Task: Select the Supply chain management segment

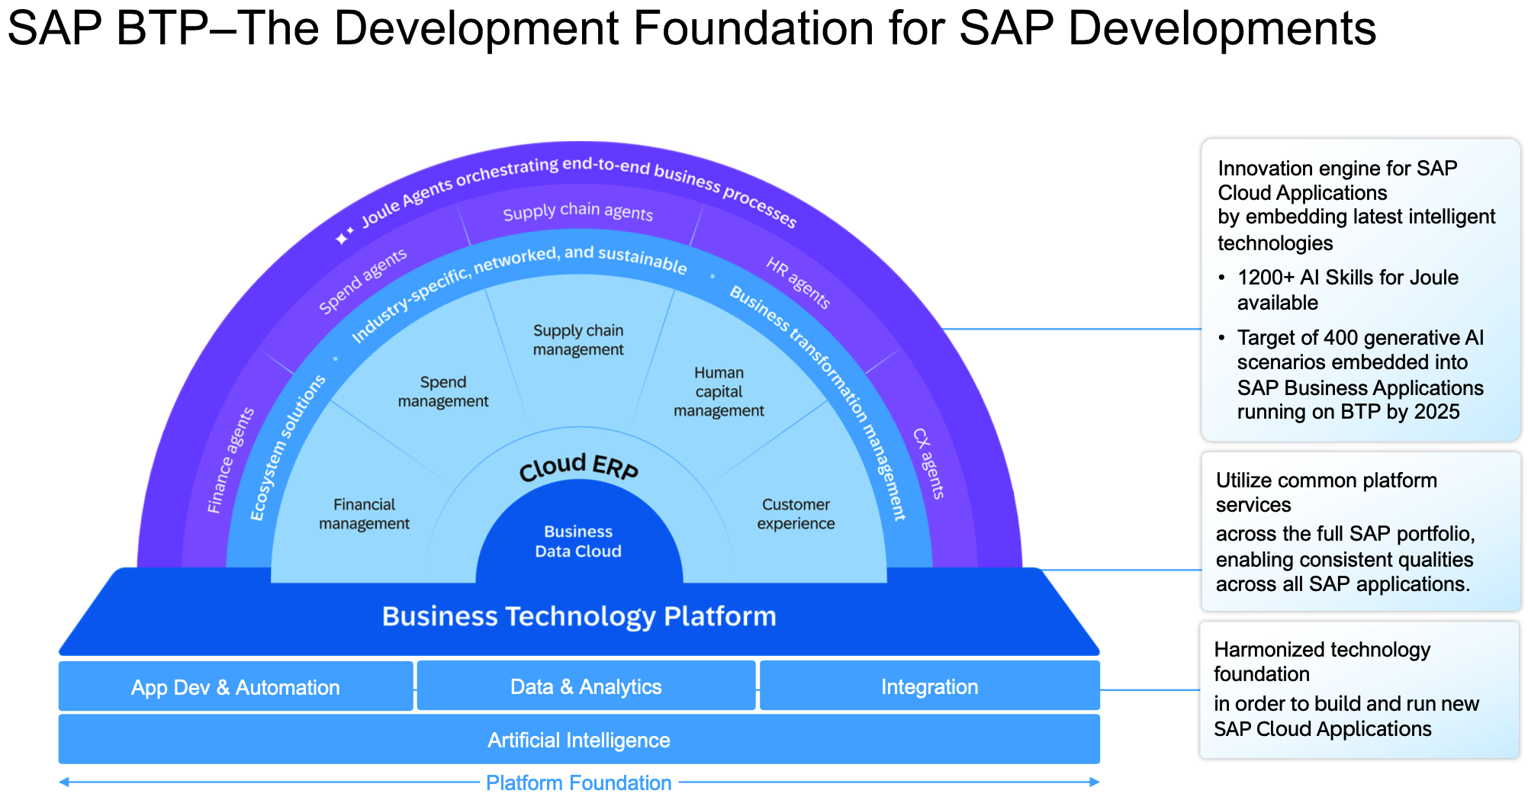Action: tap(578, 339)
